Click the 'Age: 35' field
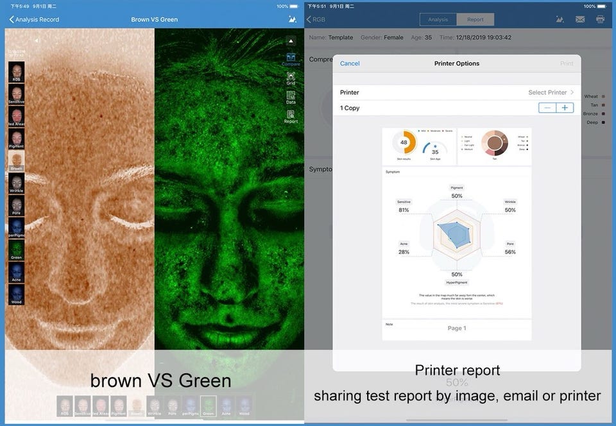Image resolution: width=616 pixels, height=426 pixels. tap(421, 37)
